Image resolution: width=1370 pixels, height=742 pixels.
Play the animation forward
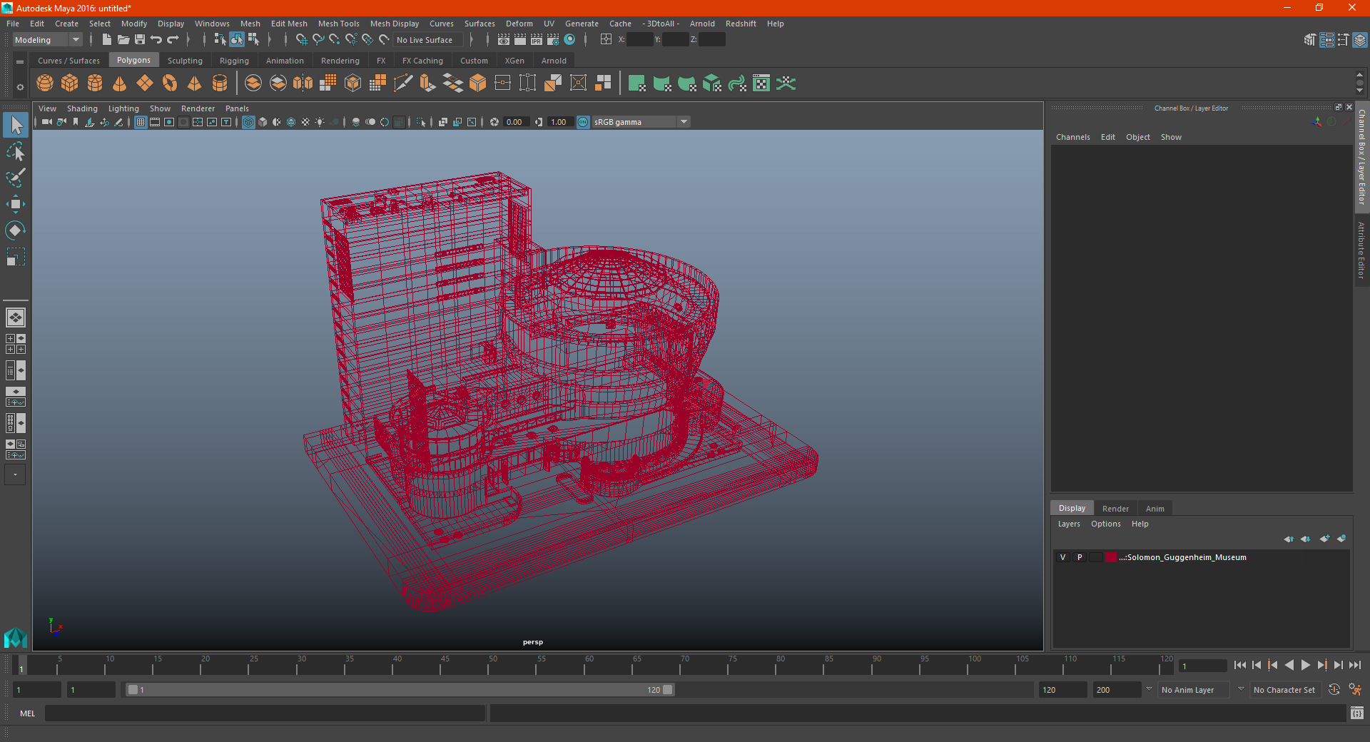(x=1305, y=665)
